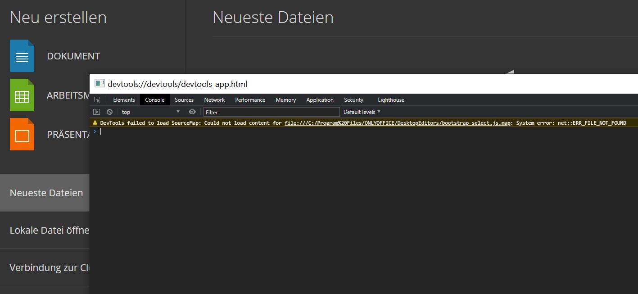This screenshot has height=294, width=638.
Task: Click the Neueste Dateien heading
Action: 273,18
